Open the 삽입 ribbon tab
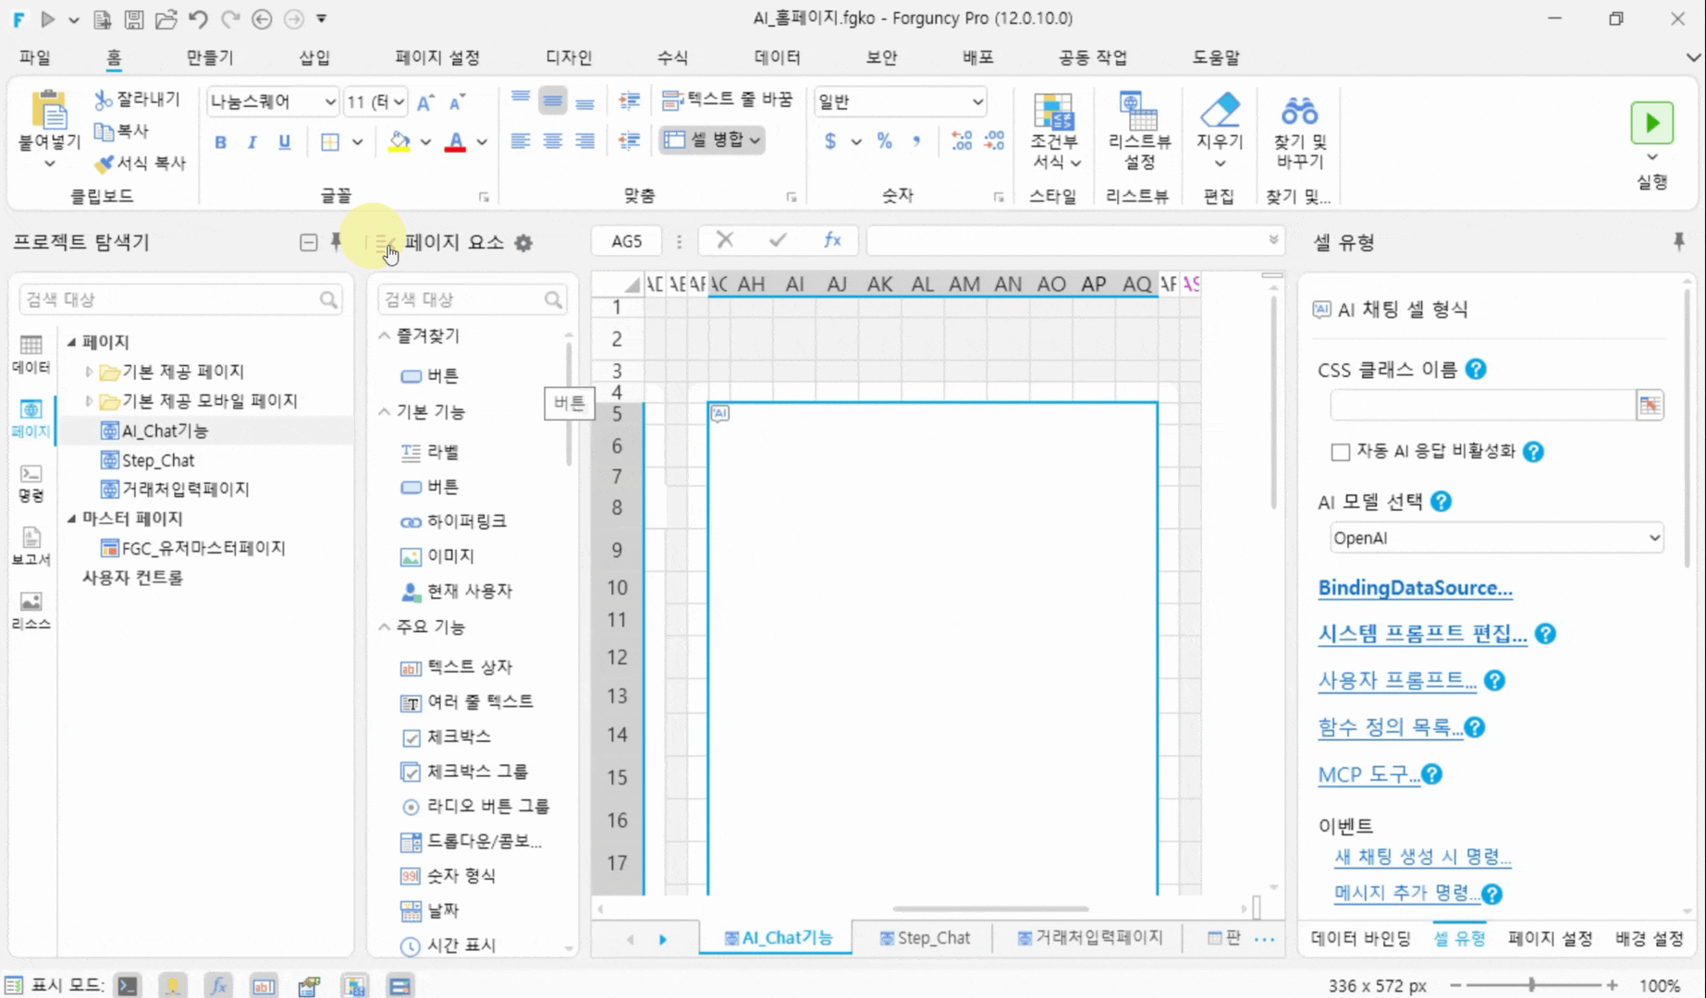This screenshot has width=1706, height=998. (x=314, y=57)
